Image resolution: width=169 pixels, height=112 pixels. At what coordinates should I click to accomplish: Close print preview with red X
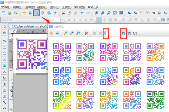click(x=86, y=33)
